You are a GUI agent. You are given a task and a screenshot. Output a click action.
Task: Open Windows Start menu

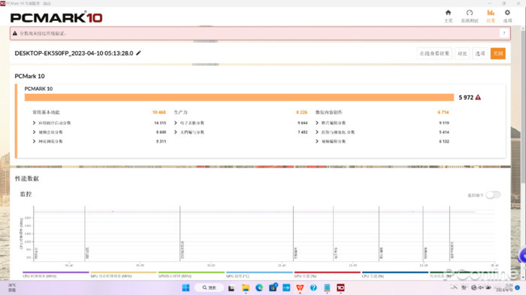(x=186, y=287)
